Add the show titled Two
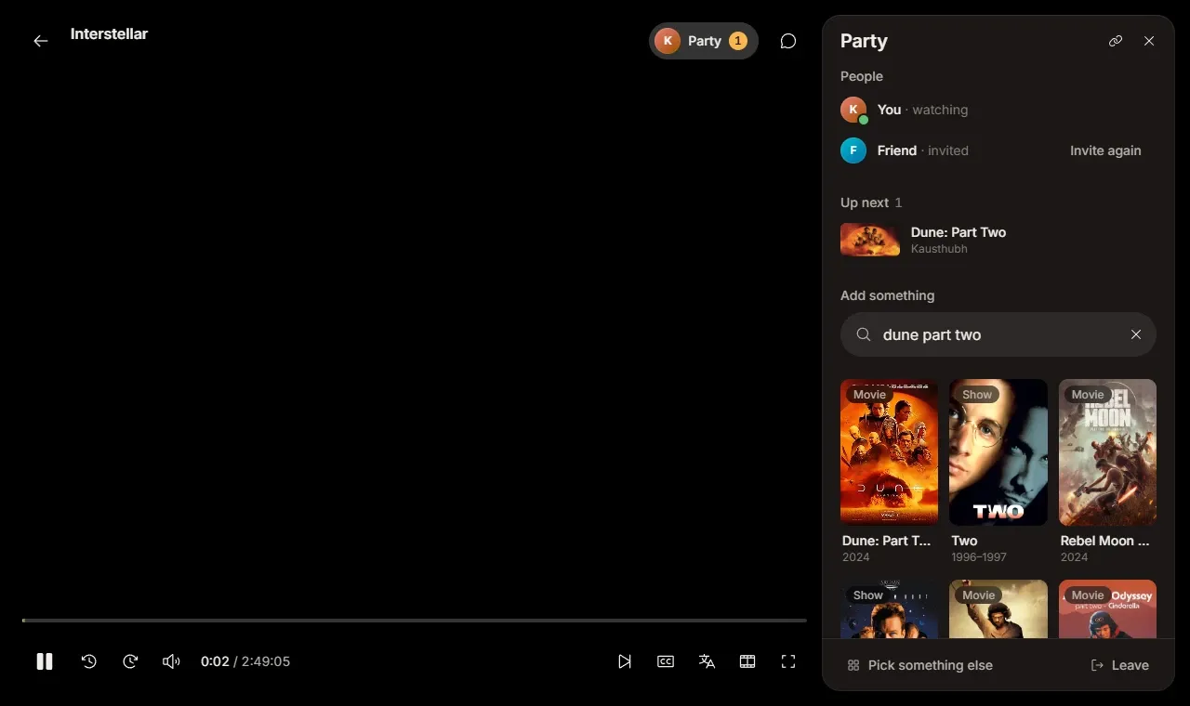1190x706 pixels. pos(998,451)
